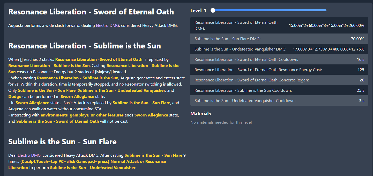The image size is (373, 176).
Task: Click the "{Cus:Ipt,Touch=tap PC=click Gamepad=press}" placeholder text
Action: (65, 162)
